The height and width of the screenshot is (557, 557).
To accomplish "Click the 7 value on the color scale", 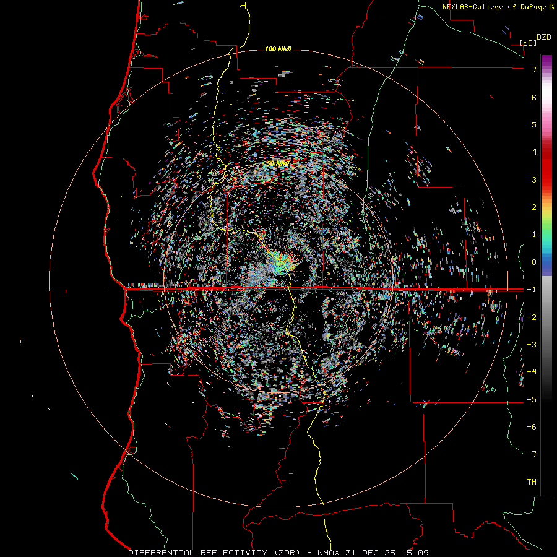I will (x=534, y=69).
